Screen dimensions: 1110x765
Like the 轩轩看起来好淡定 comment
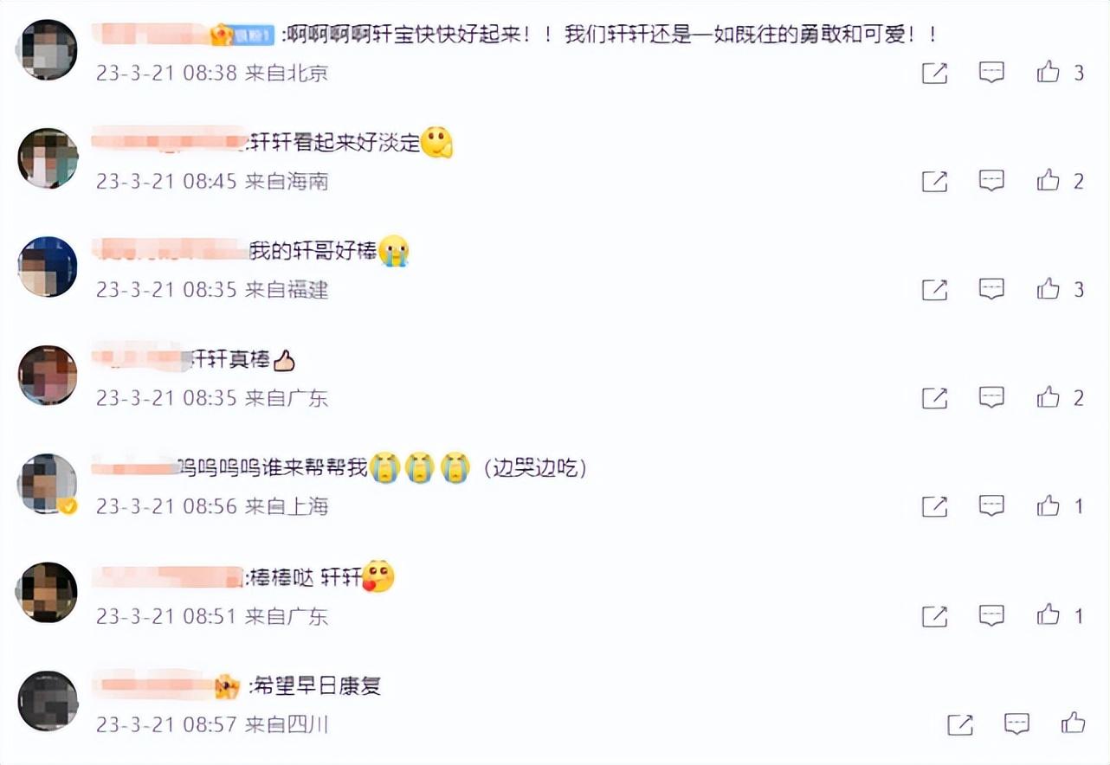point(1049,181)
